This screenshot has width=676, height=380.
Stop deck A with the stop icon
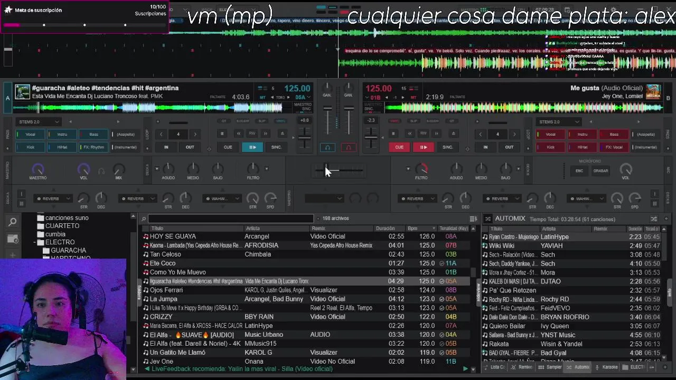(222, 134)
